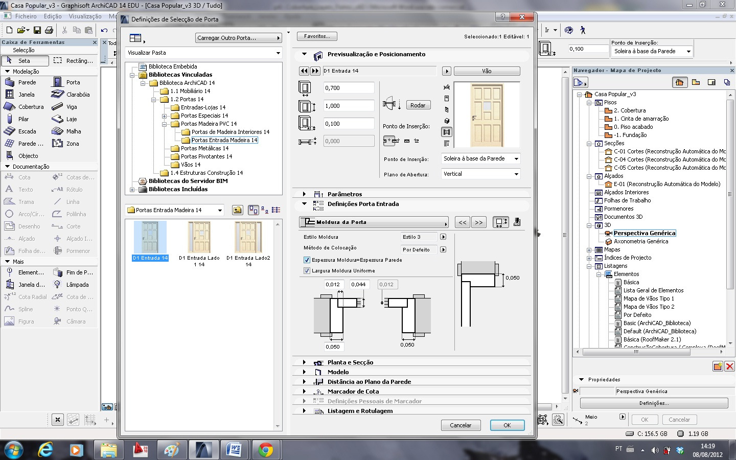
Task: Open Moldura da Porta page dropdown
Action: [374, 222]
